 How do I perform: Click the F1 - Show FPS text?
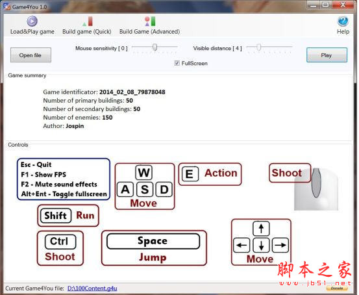click(43, 174)
